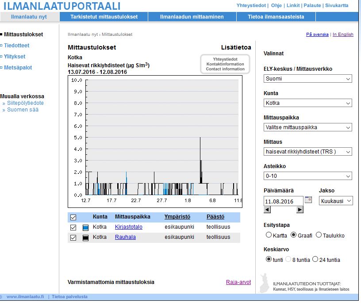Click the blue Kirjastotalo color swatch
This screenshot has height=303, width=361.
click(85, 228)
